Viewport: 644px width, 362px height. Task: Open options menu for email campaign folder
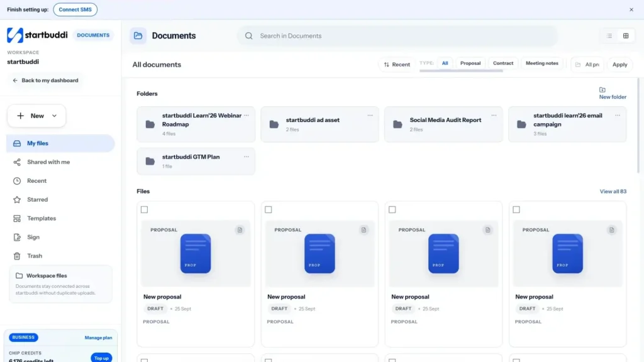[618, 116]
